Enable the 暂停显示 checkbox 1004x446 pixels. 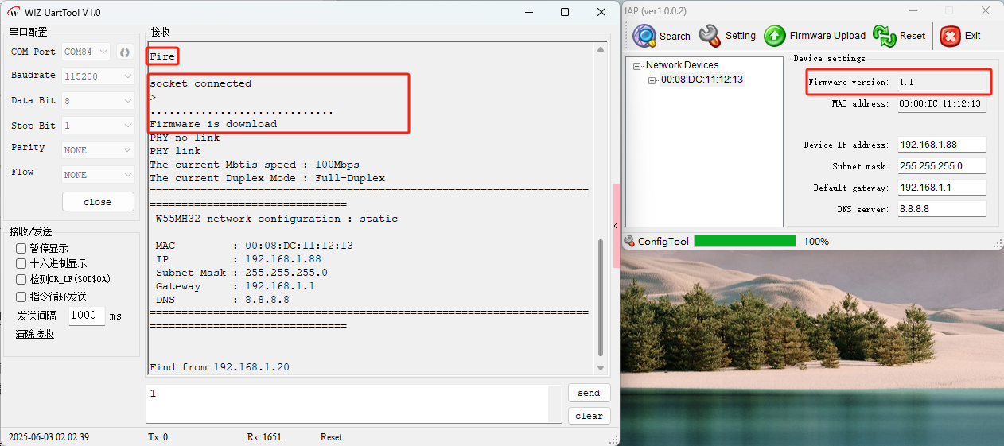click(x=21, y=248)
